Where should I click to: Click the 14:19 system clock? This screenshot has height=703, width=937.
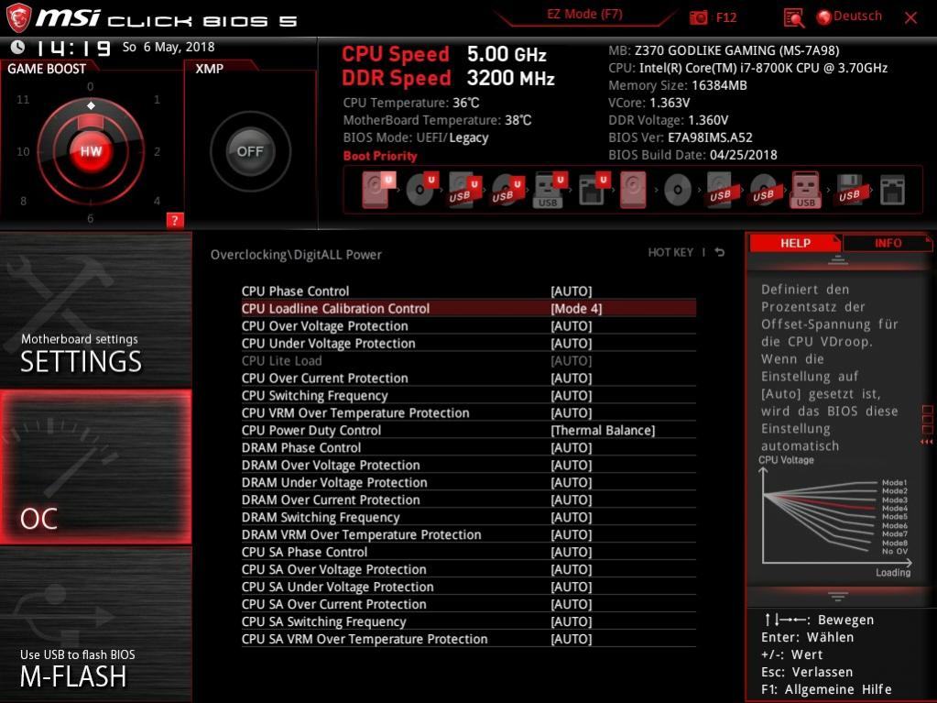(x=73, y=48)
